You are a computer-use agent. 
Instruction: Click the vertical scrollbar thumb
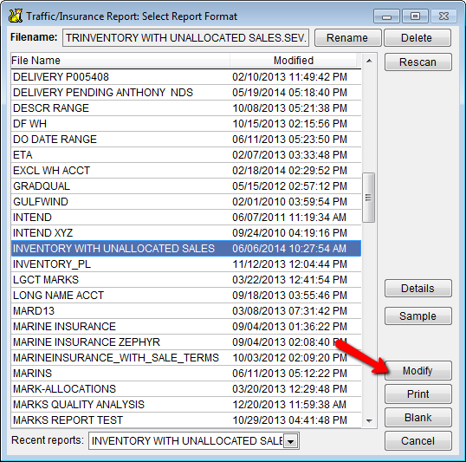[x=368, y=198]
